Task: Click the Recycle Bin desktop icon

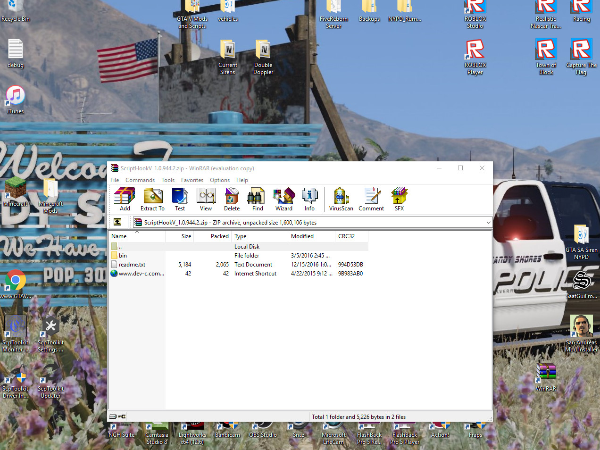Action: [16, 11]
